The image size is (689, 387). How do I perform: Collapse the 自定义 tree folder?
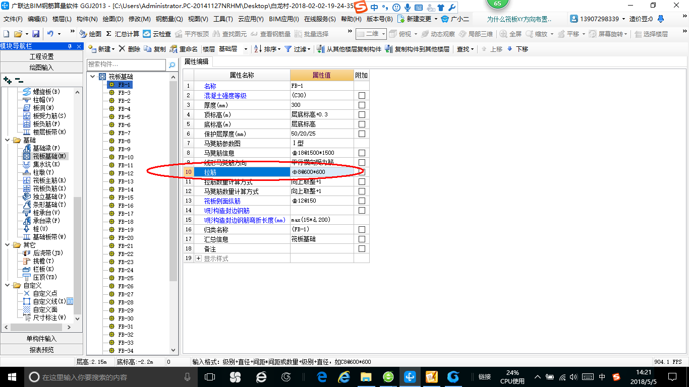point(8,285)
